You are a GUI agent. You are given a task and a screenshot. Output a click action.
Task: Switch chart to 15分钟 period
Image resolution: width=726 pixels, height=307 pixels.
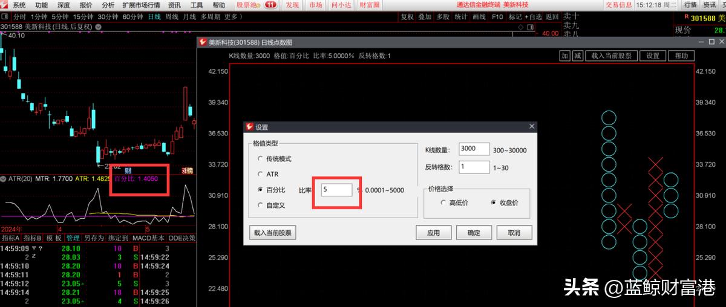click(x=83, y=16)
